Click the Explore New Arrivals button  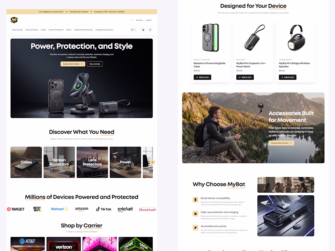281,143
